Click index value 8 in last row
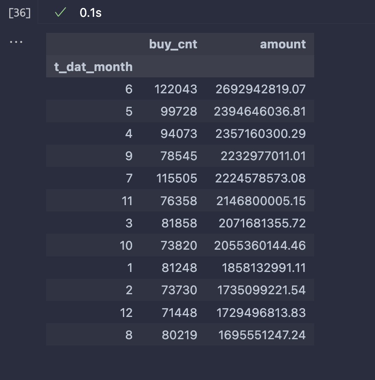 point(129,335)
